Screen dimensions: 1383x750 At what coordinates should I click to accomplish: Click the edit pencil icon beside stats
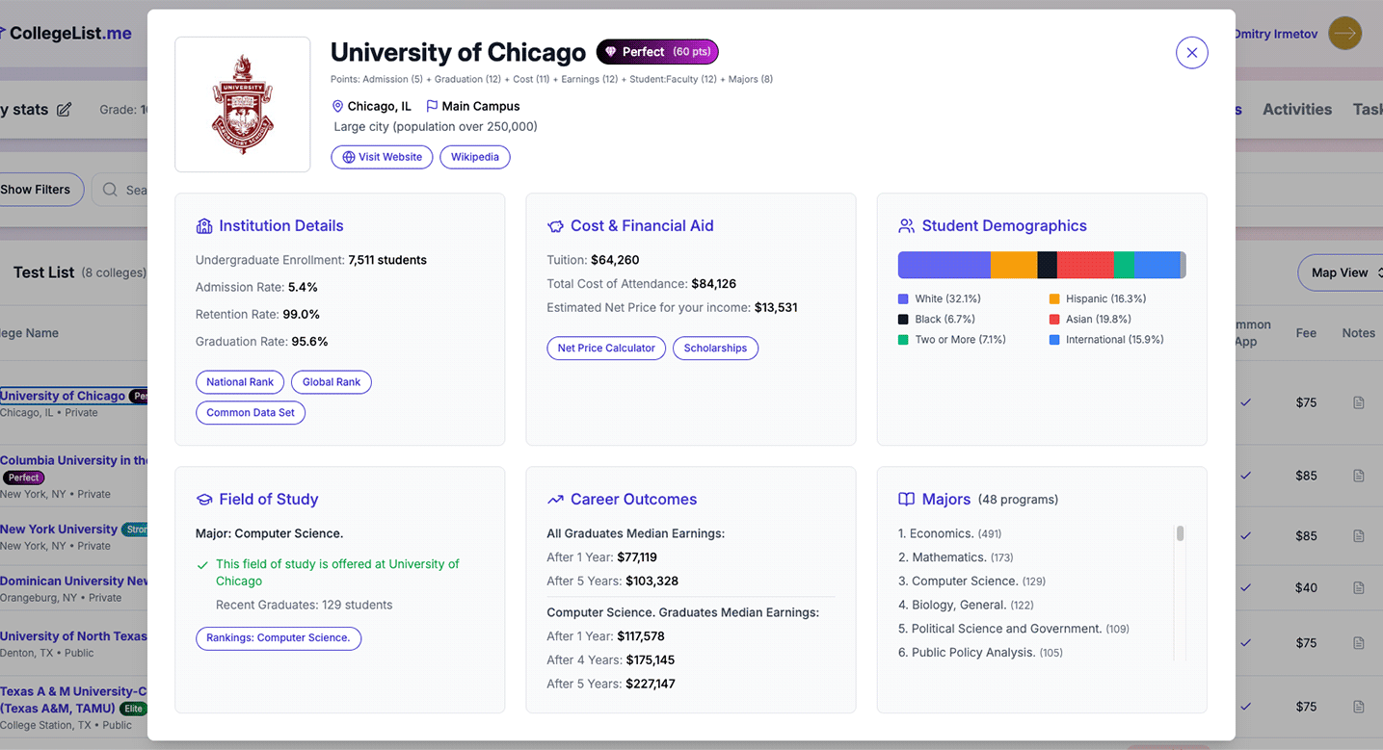point(64,110)
